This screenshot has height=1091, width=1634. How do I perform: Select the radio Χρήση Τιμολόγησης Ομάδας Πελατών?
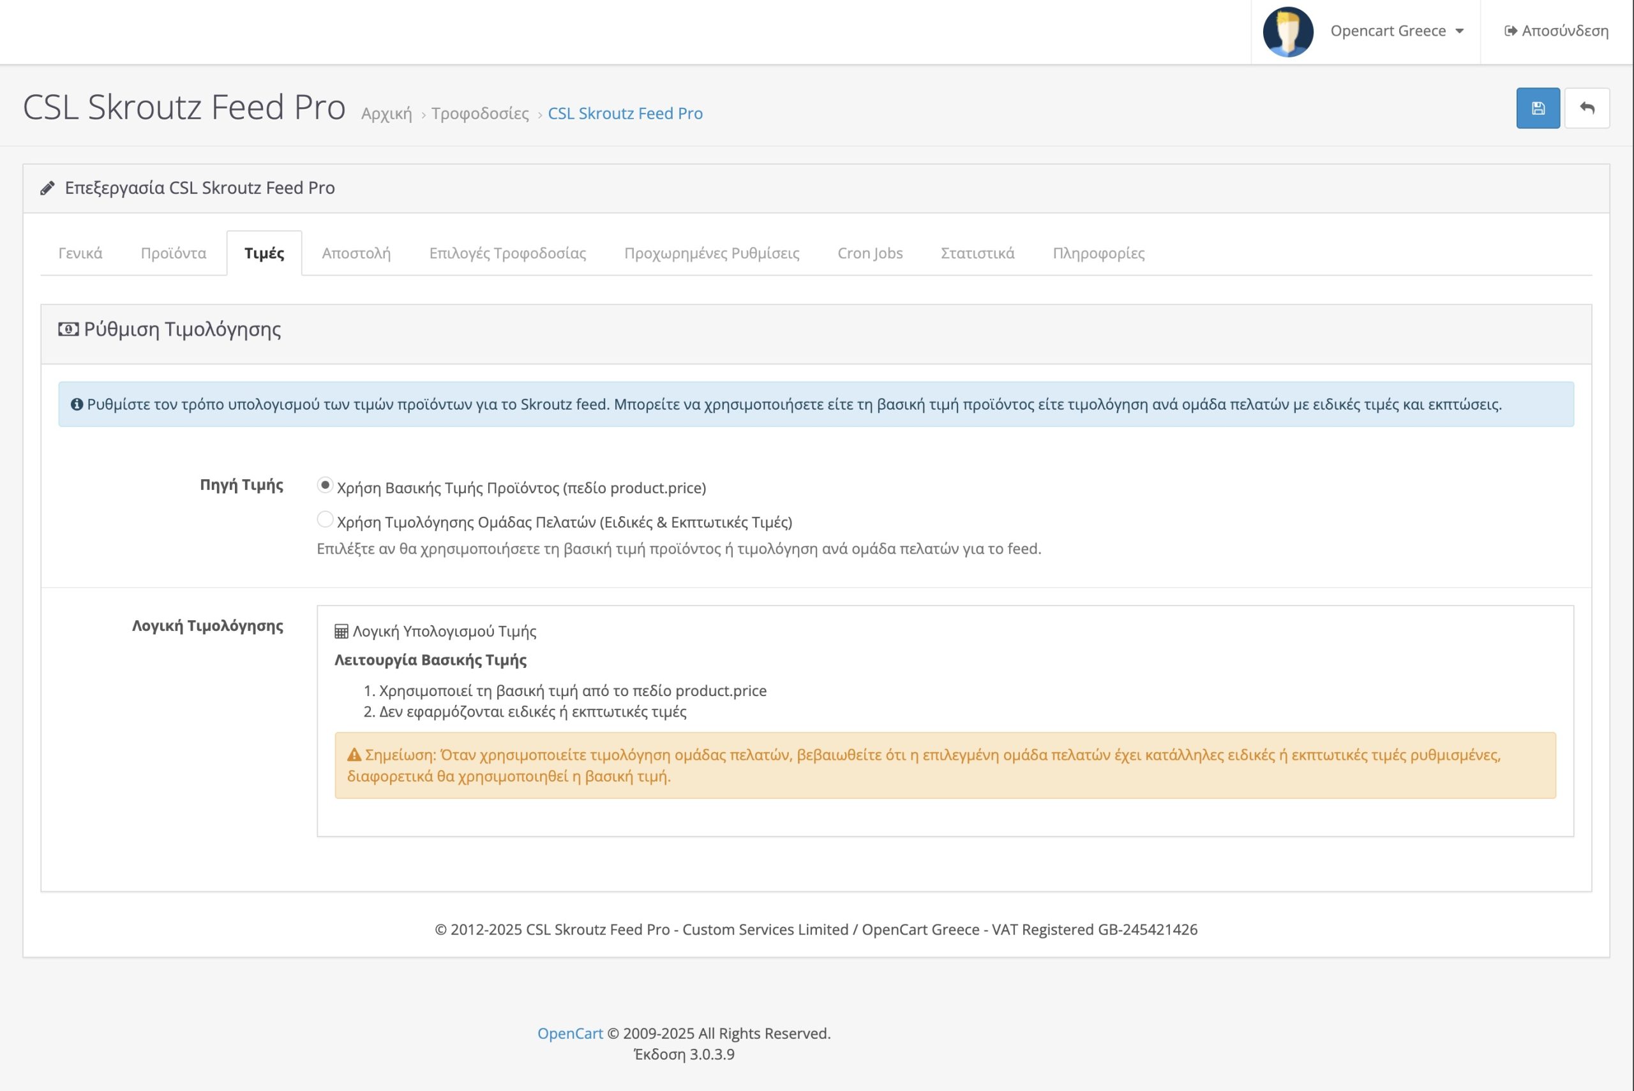point(325,519)
